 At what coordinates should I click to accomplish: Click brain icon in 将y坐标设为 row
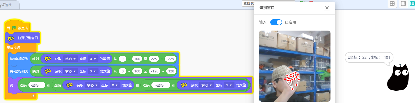(48, 71)
